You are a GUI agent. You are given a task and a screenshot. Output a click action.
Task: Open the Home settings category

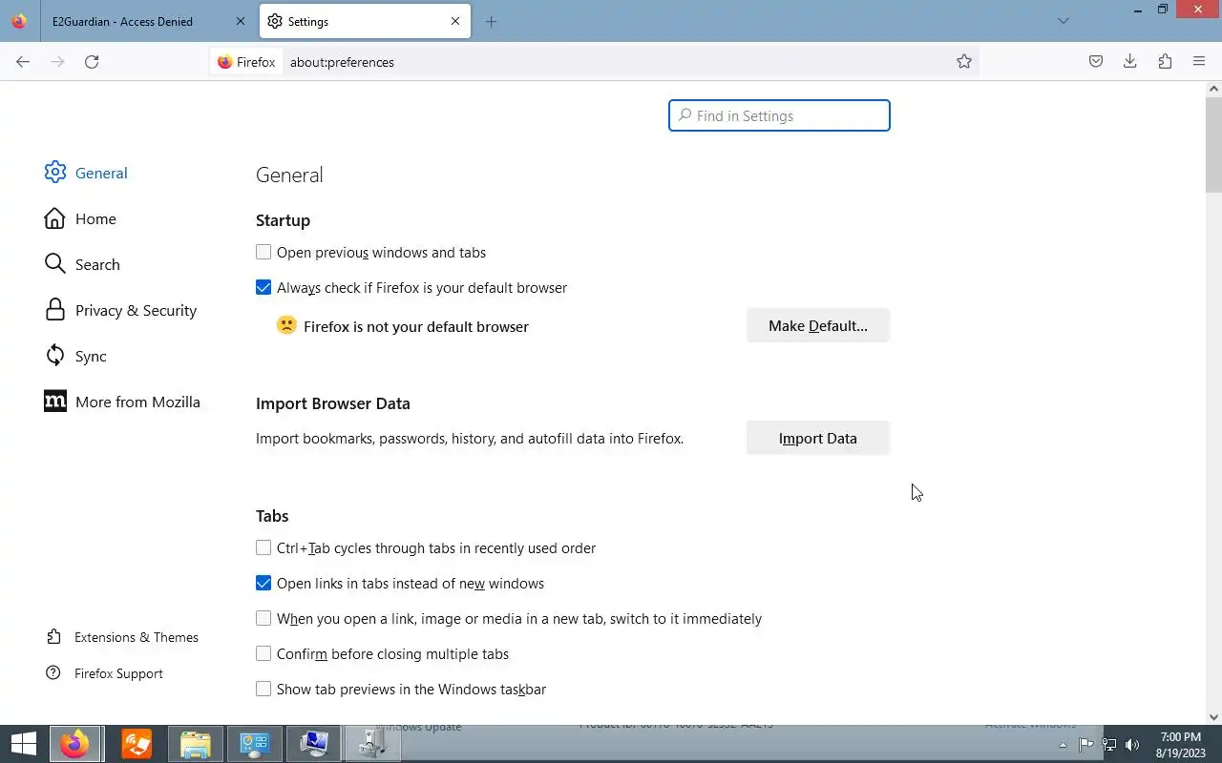click(95, 218)
